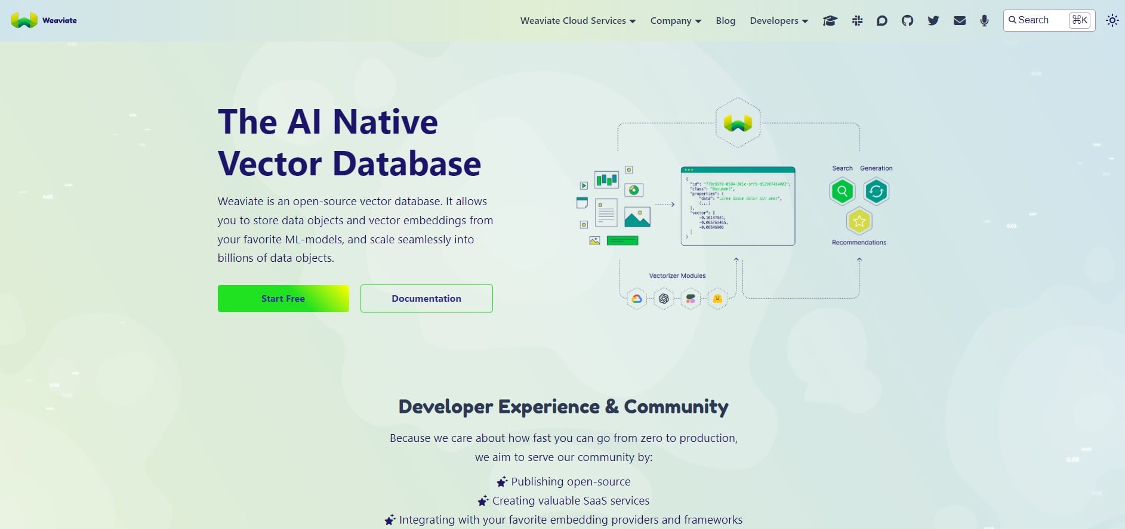This screenshot has width=1125, height=529.
Task: Toggle light/dark mode with sun icon
Action: (x=1112, y=20)
